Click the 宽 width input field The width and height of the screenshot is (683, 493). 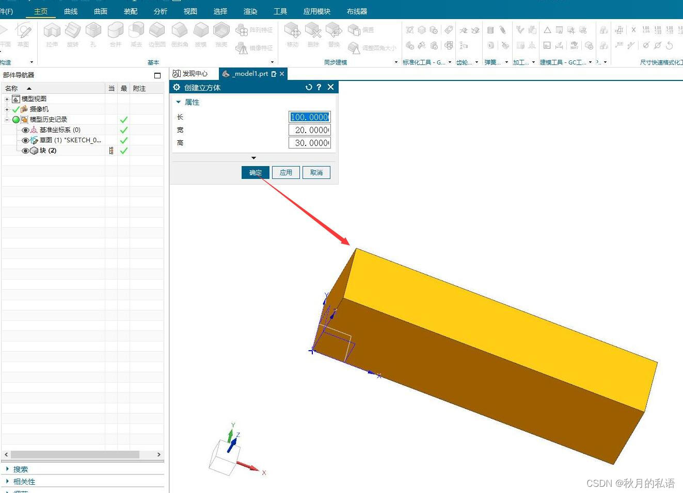[x=310, y=130]
